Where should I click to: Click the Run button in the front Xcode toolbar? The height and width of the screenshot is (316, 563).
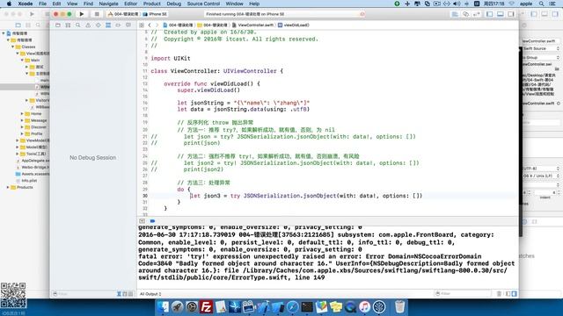coord(82,14)
